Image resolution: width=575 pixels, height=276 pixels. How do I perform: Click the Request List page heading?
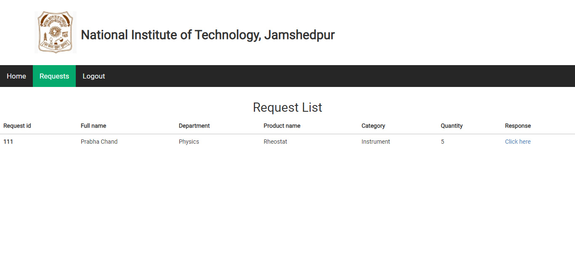287,107
